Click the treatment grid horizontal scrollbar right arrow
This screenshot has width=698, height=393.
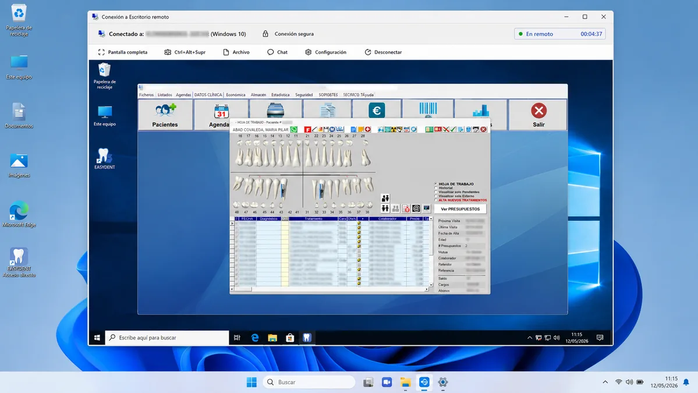pos(427,289)
